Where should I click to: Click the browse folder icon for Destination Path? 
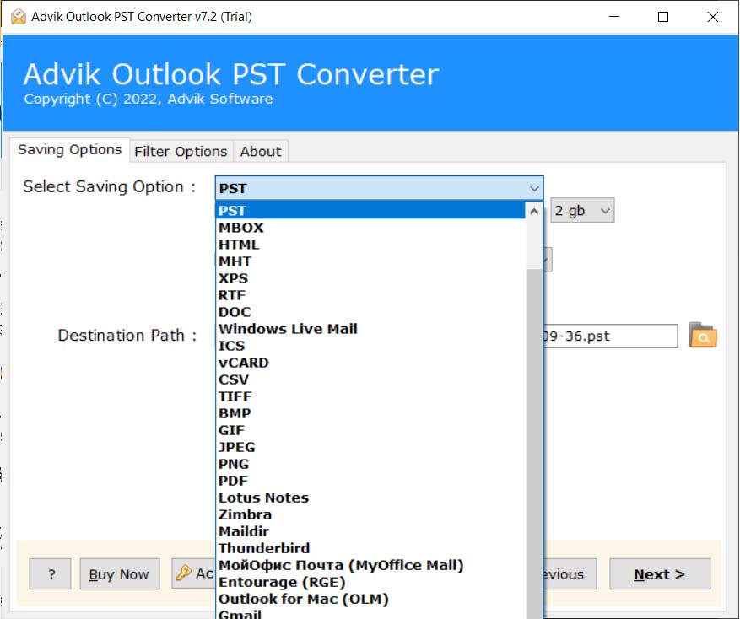[702, 336]
